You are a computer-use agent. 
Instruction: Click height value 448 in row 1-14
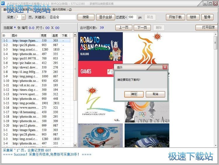point(55,99)
